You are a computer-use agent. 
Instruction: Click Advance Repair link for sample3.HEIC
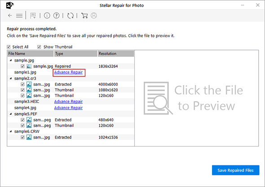(68, 102)
